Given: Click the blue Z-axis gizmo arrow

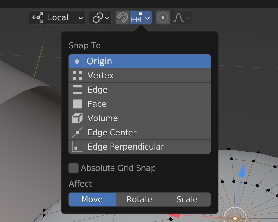Looking at the screenshot, I should click(x=242, y=171).
